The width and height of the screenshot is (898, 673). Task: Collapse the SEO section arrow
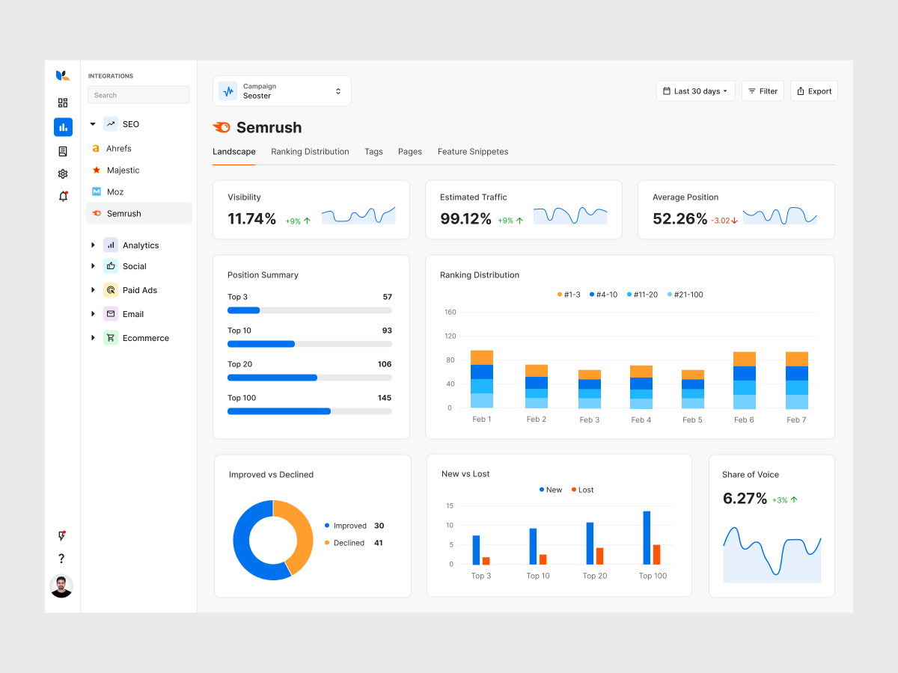click(x=93, y=124)
